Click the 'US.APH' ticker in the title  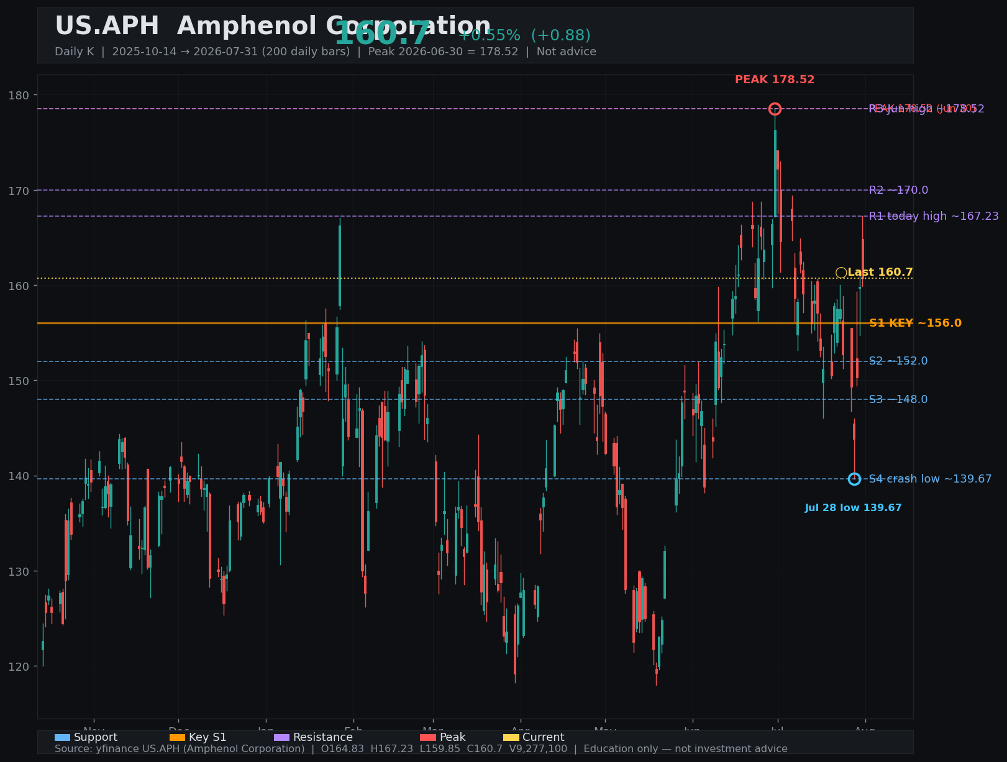click(107, 27)
